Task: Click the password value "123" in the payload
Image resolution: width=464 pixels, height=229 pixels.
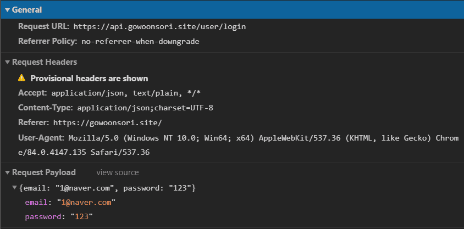Action: coord(80,217)
